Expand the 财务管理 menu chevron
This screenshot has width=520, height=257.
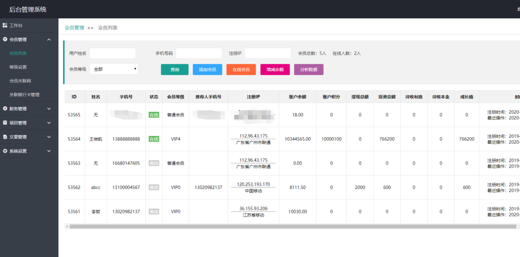pyautogui.click(x=49, y=109)
